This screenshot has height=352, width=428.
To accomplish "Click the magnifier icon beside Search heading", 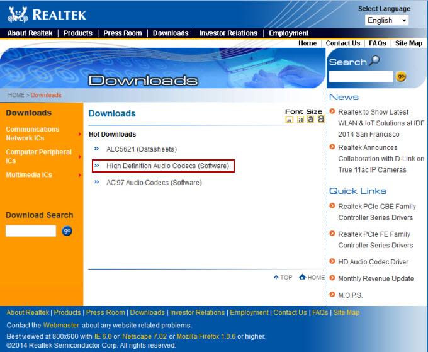I will tap(374, 60).
